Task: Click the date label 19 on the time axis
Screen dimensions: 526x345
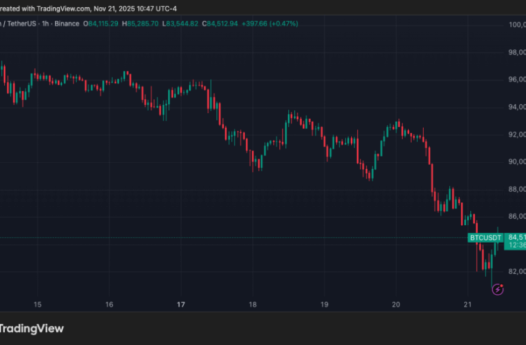Action: click(325, 304)
